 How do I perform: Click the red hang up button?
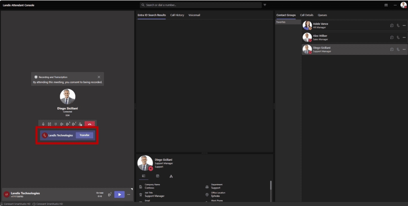[90, 124]
